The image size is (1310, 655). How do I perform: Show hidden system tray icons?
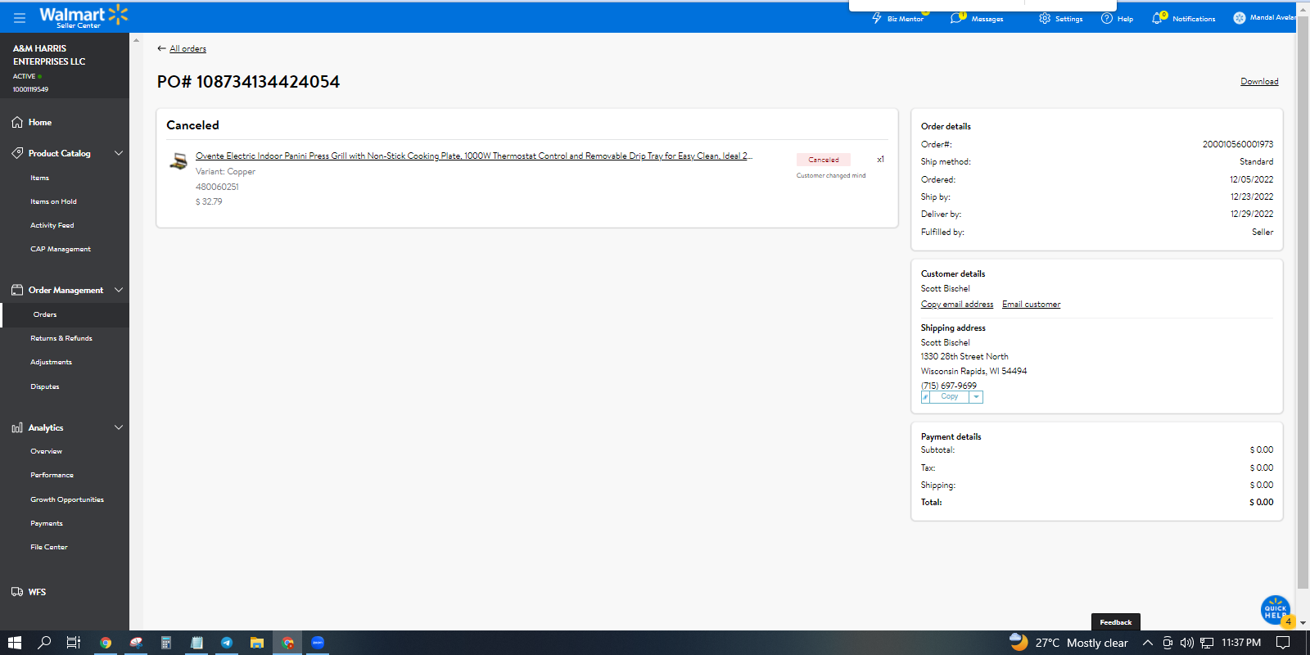(x=1148, y=643)
